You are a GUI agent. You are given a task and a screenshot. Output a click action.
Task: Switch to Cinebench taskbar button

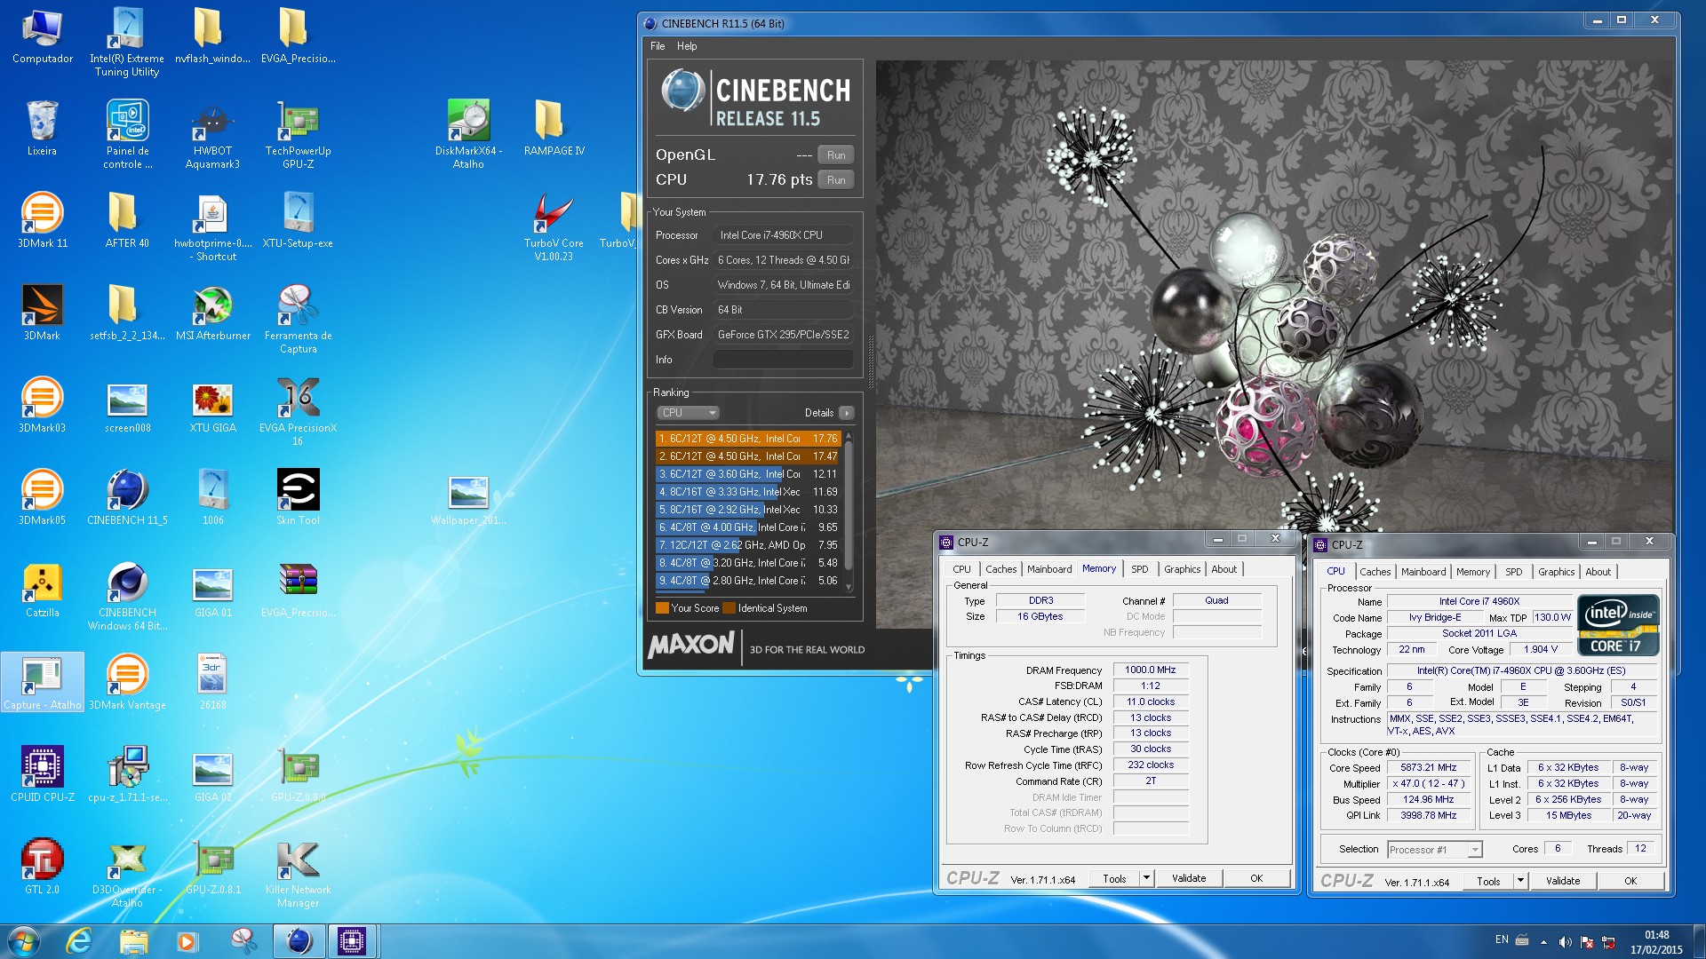pyautogui.click(x=299, y=941)
